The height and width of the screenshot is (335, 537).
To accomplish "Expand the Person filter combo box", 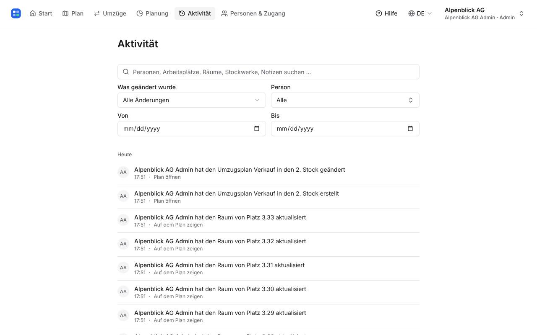I will point(345,100).
